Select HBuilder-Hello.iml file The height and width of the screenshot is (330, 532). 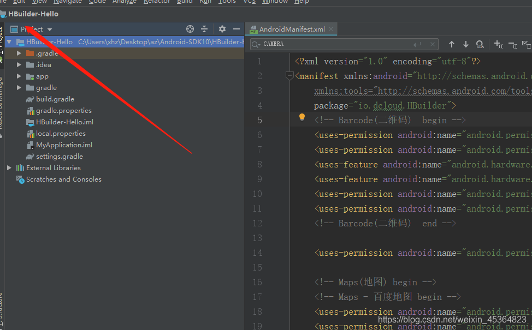64,122
